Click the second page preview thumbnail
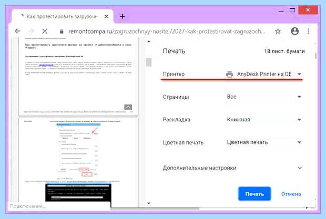 (78, 162)
